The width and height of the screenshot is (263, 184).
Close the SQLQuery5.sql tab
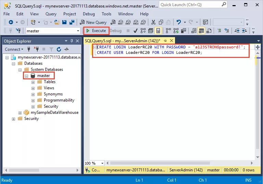coord(172,41)
